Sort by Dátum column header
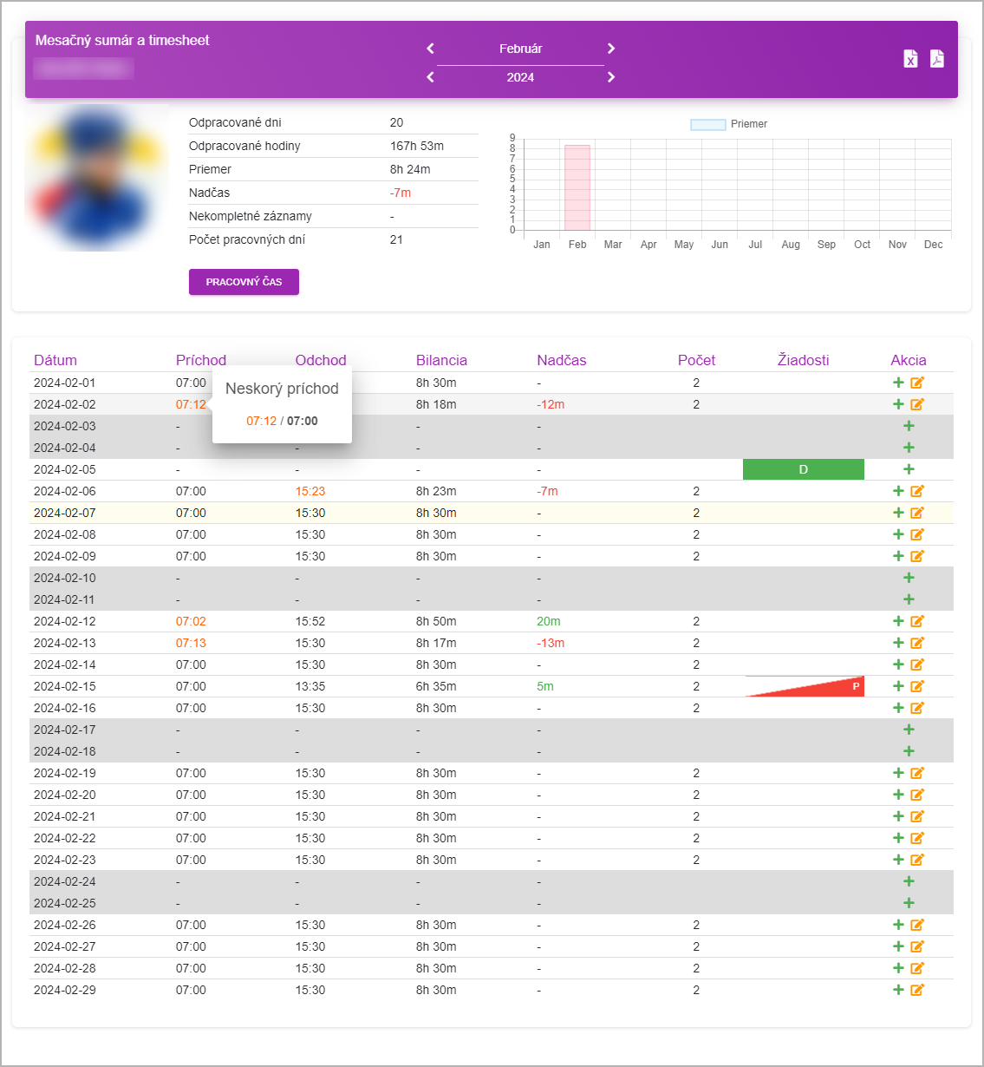Viewport: 984px width, 1067px height. pyautogui.click(x=55, y=360)
